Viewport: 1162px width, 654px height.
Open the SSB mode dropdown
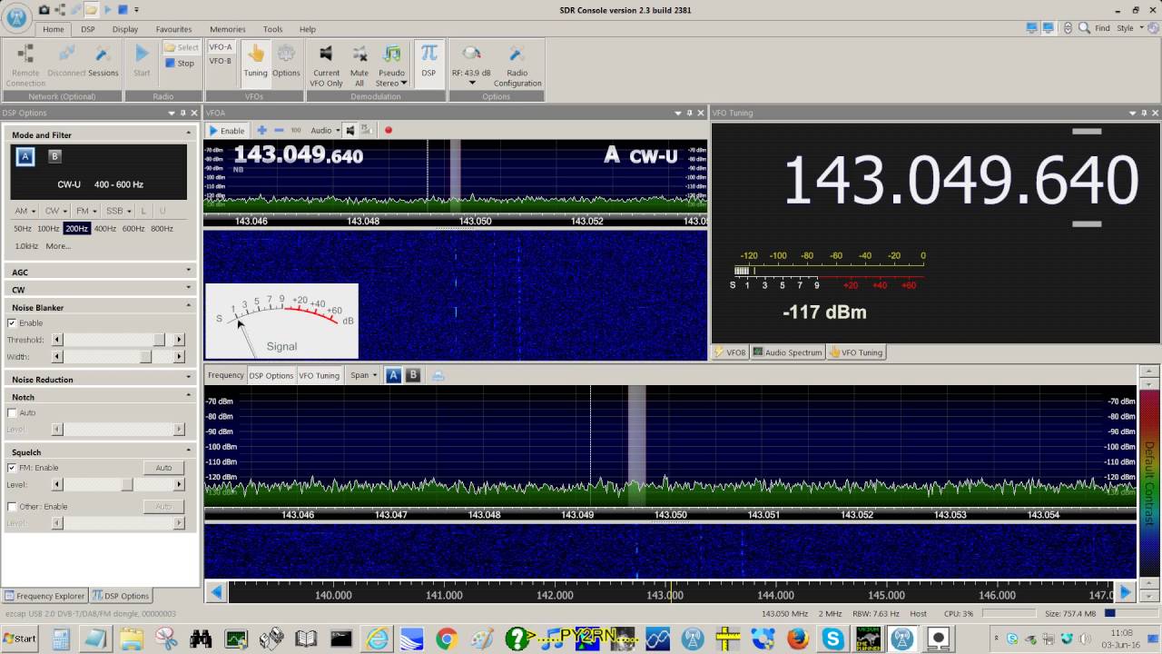pos(118,211)
